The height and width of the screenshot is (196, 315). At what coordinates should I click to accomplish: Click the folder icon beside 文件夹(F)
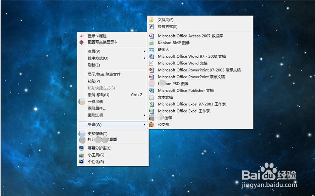[x=151, y=20]
